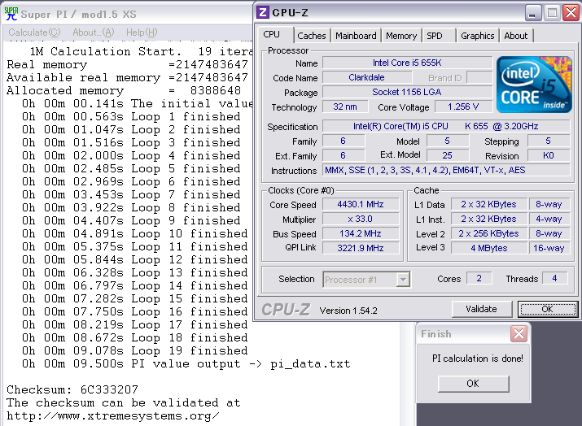Open the Calculate menu in Super PI
The height and width of the screenshot is (426, 582).
point(34,33)
